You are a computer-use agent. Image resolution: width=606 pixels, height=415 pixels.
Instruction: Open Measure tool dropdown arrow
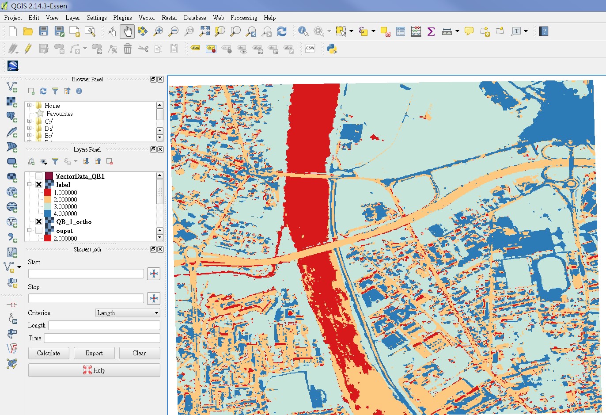[457, 31]
